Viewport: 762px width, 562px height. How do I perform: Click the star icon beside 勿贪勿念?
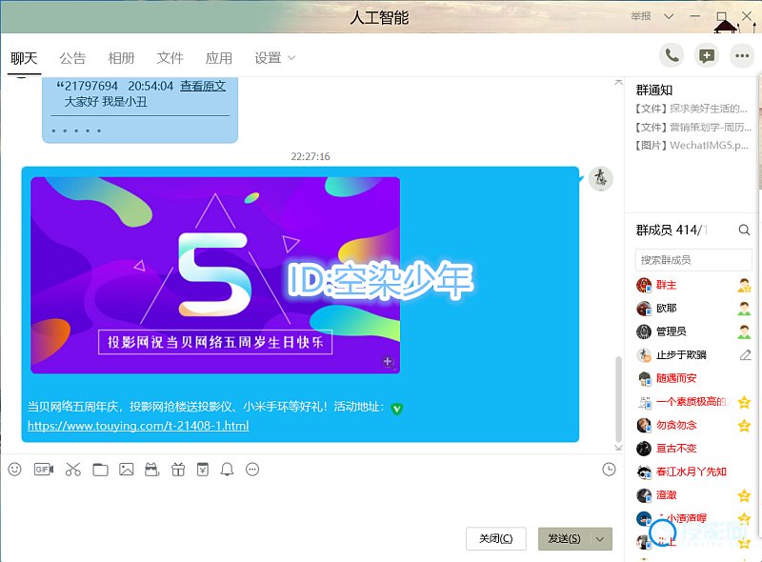pos(744,426)
